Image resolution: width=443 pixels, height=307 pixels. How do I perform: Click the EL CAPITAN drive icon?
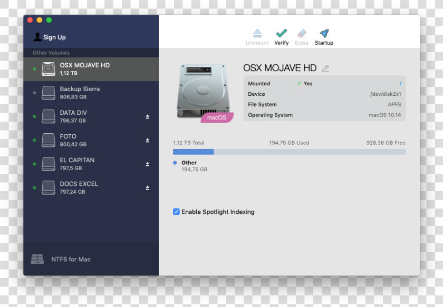click(x=49, y=164)
